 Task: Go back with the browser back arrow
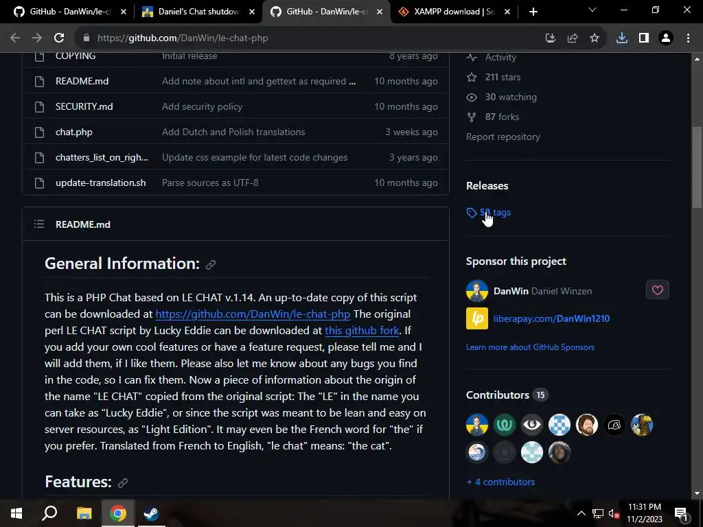(x=15, y=38)
